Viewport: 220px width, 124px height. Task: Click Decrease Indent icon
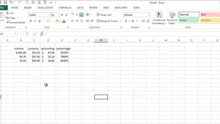pyautogui.click(x=88, y=21)
